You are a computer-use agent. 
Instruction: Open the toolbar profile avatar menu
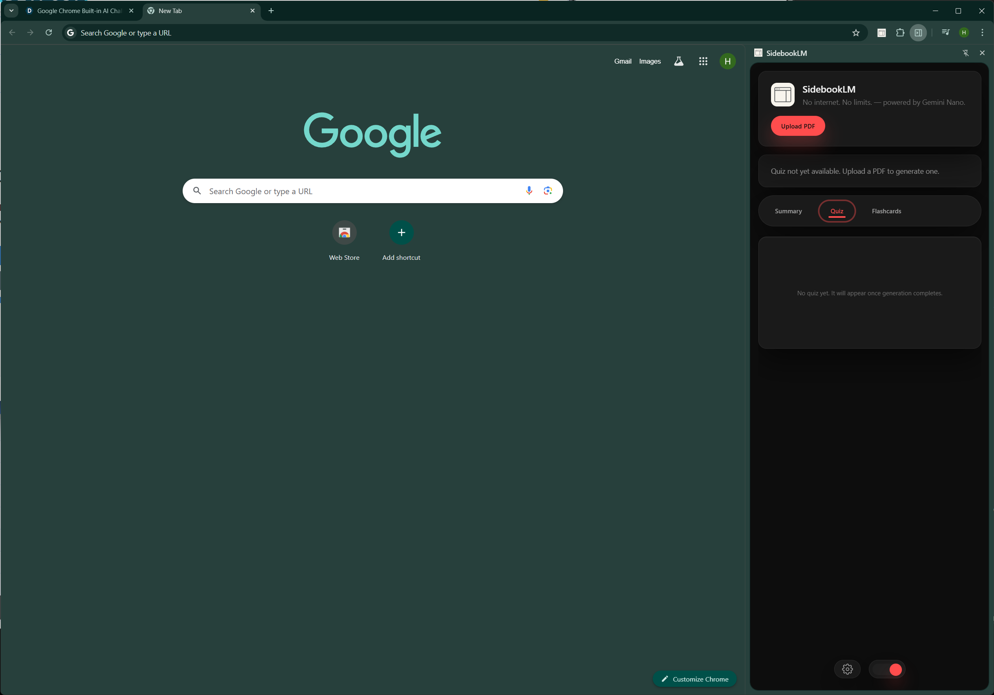(964, 33)
